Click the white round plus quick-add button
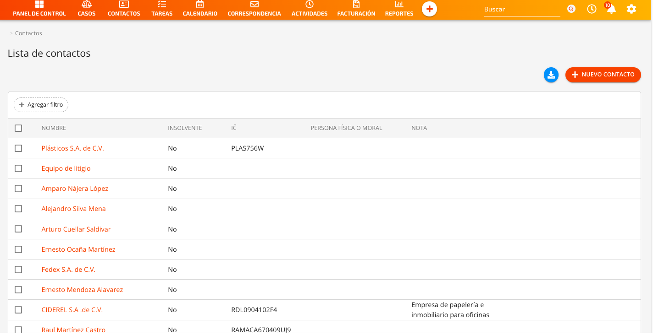653x335 pixels. [x=430, y=9]
